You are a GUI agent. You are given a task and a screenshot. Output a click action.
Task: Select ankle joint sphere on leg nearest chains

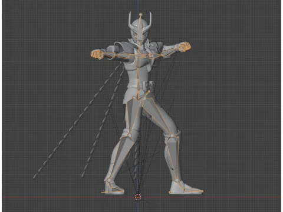[109, 180]
